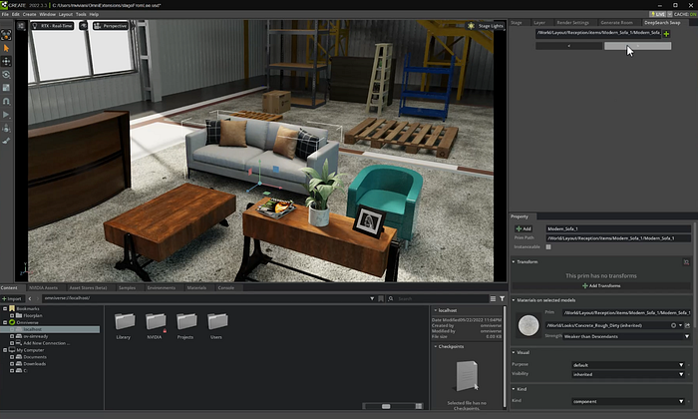Click the go-to-material icon beside Concrete_Rough_Dirty
This screenshot has width=698, height=419.
(x=687, y=325)
